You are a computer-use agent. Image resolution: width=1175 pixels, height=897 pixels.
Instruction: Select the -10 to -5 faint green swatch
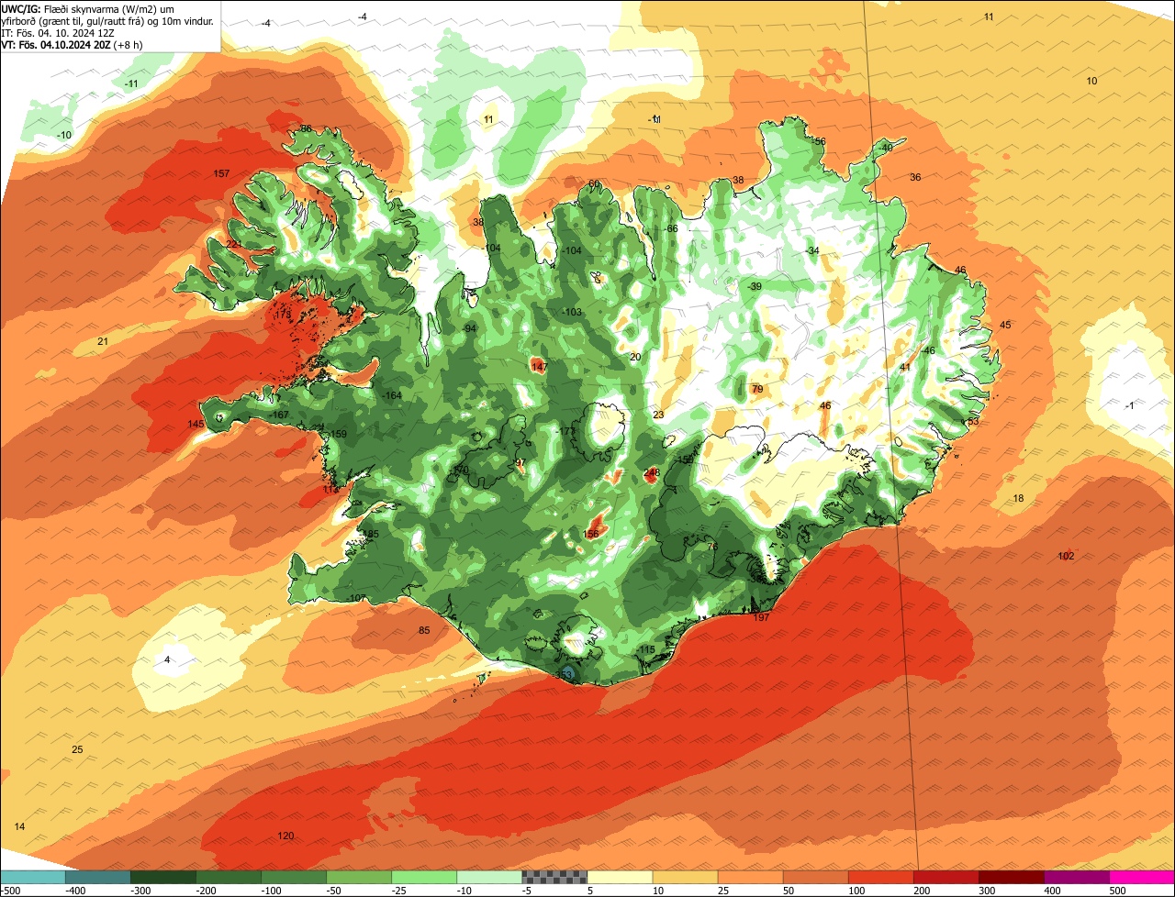pyautogui.click(x=489, y=877)
